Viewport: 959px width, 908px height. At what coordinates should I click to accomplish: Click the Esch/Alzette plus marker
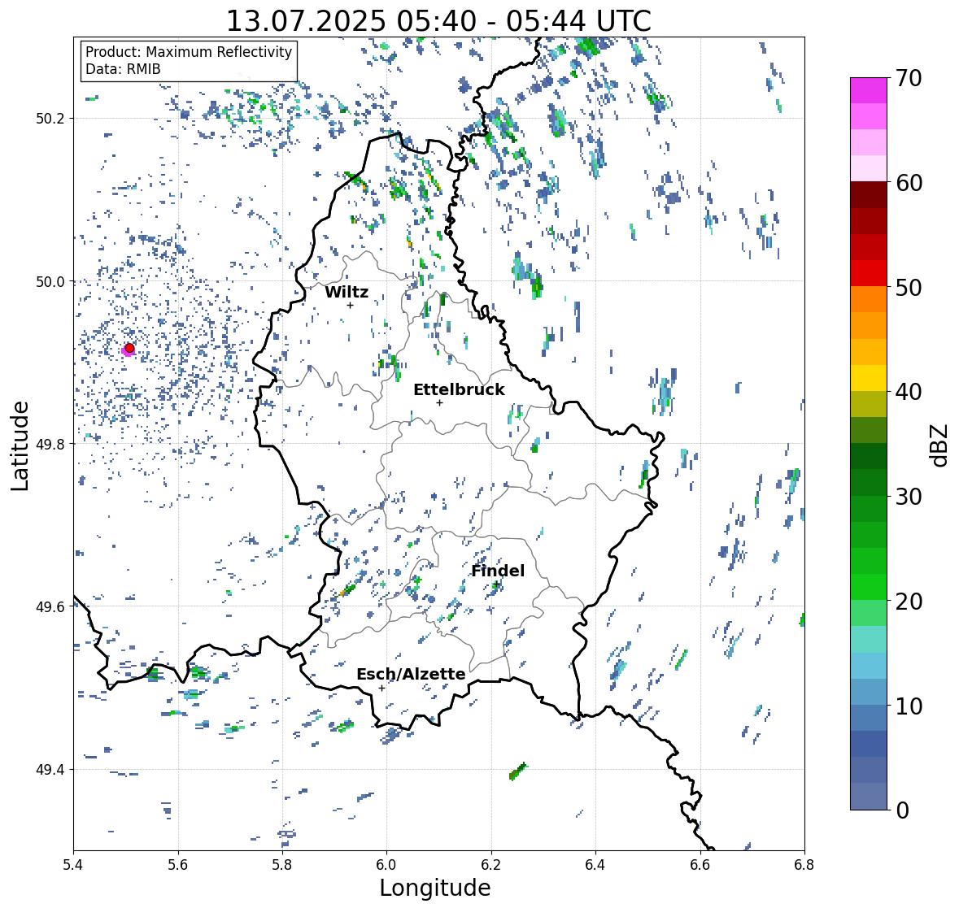381,688
